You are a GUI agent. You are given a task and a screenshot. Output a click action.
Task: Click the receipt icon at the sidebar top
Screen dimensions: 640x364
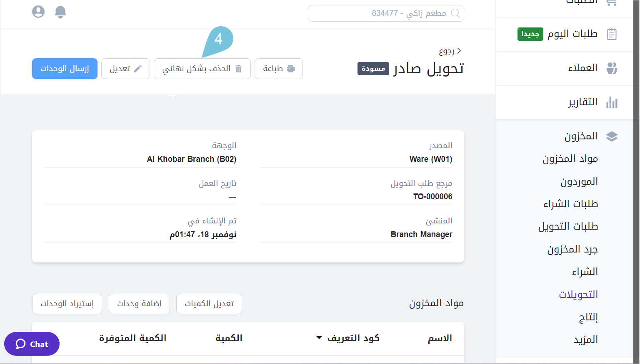(612, 2)
